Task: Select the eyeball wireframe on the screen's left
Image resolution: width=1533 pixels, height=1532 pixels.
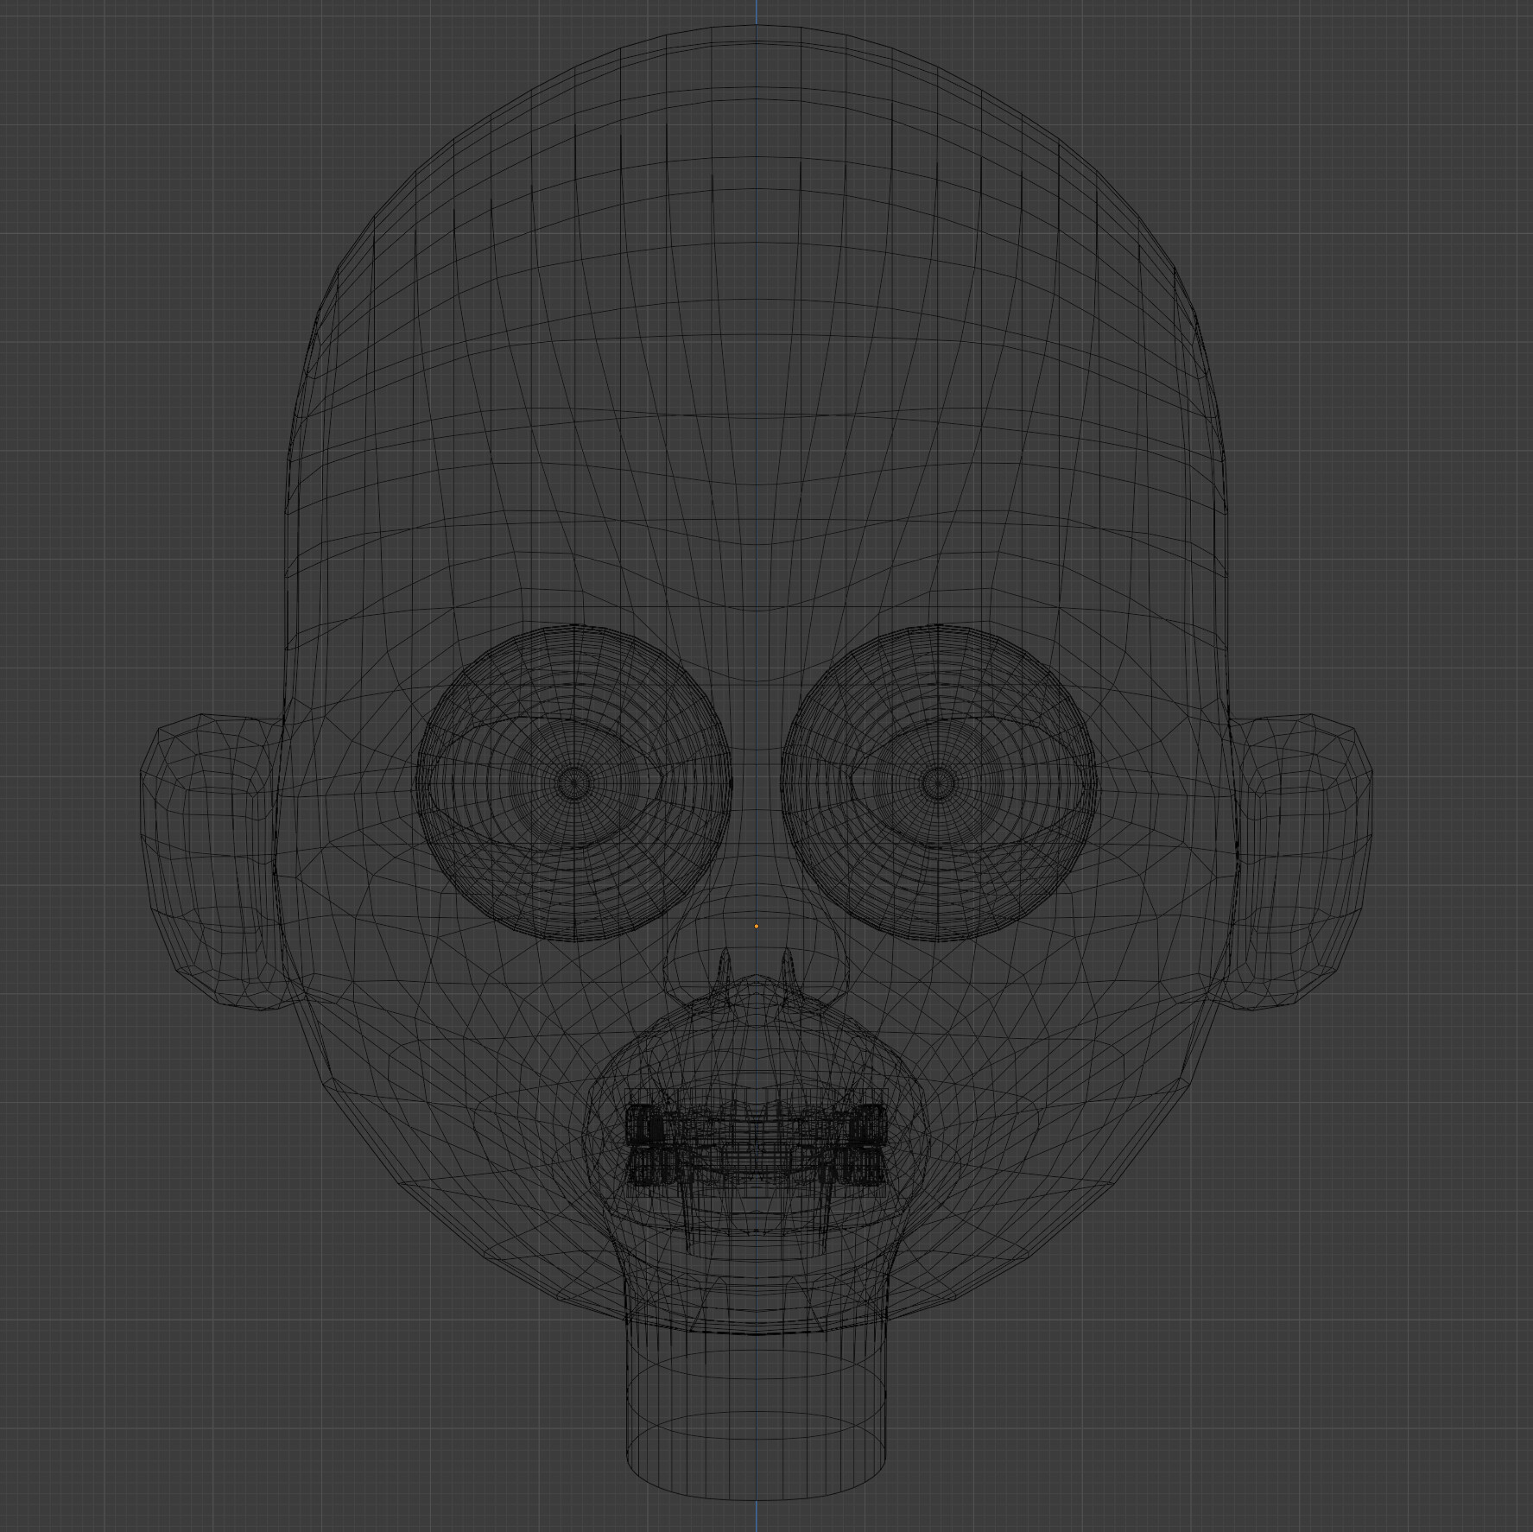Action: click(574, 783)
